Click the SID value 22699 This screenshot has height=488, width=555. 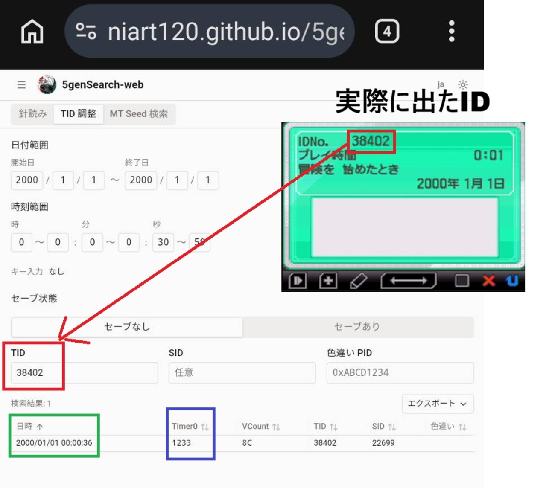pyautogui.click(x=383, y=443)
